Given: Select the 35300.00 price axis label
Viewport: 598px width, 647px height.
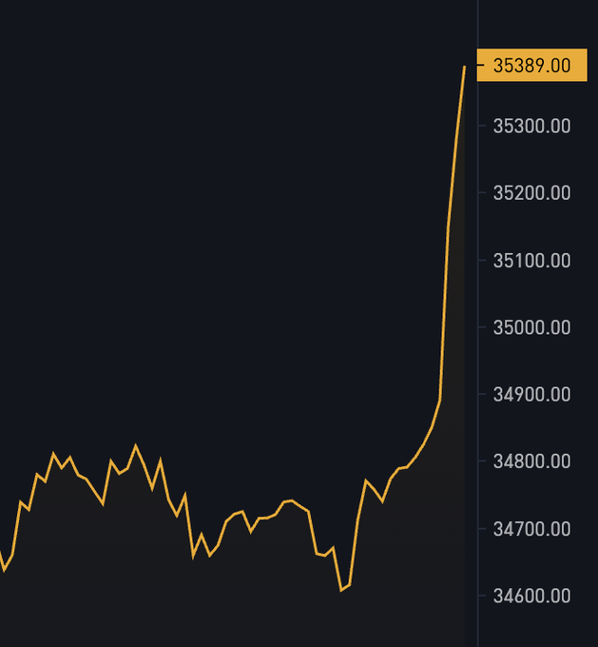Looking at the screenshot, I should (532, 126).
